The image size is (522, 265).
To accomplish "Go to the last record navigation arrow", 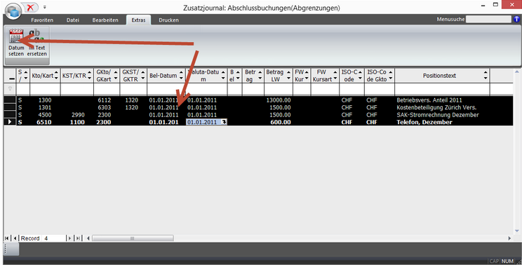I will click(78, 238).
